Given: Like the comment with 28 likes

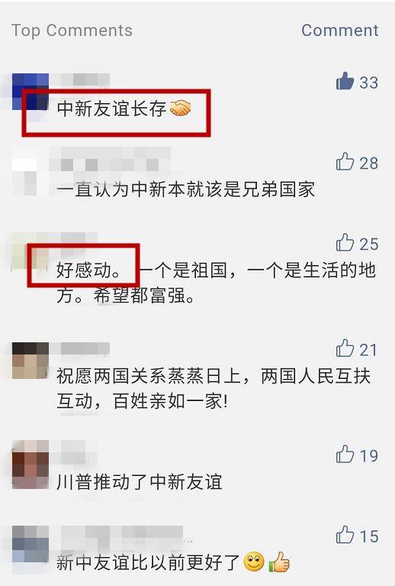Looking at the screenshot, I should [x=345, y=162].
